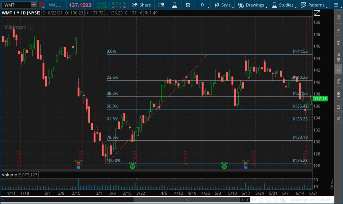The image size is (343, 204).
Task: Open the symbol selector dropdown arrow
Action: click(34, 5)
